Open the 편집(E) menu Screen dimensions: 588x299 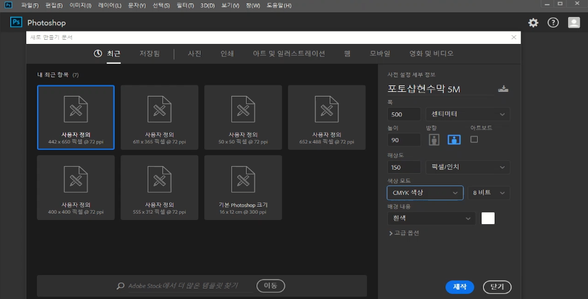coord(54,5)
